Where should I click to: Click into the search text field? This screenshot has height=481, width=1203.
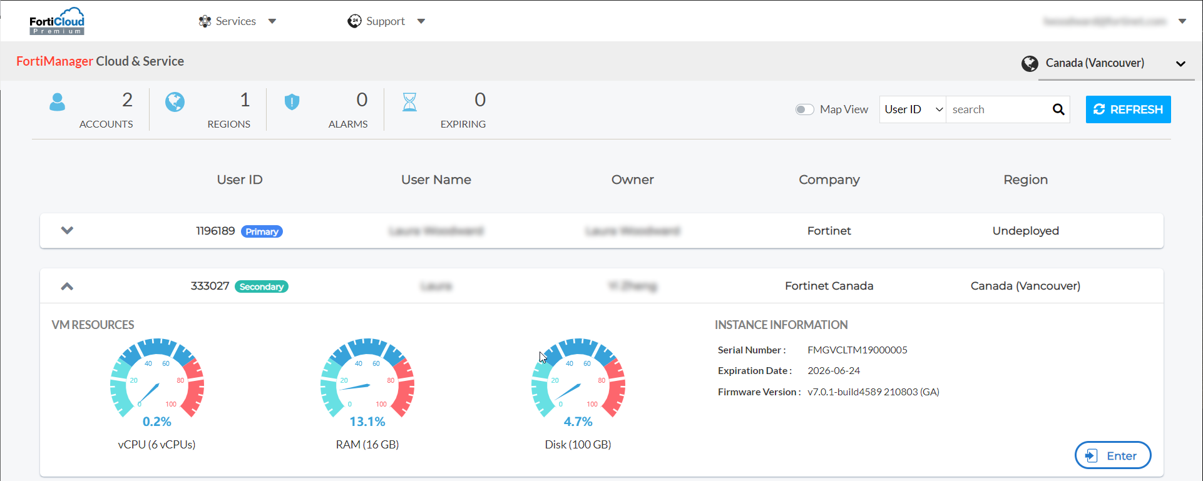(998, 109)
